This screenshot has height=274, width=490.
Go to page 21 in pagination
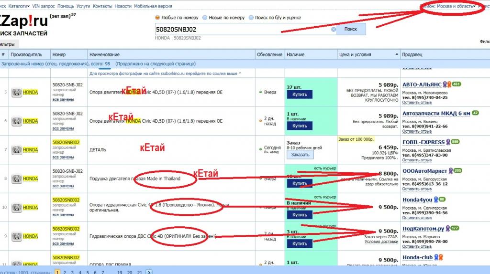click(x=139, y=272)
